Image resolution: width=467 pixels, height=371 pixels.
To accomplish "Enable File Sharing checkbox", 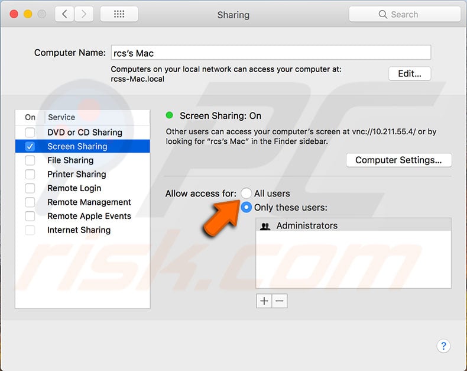I will coord(30,160).
